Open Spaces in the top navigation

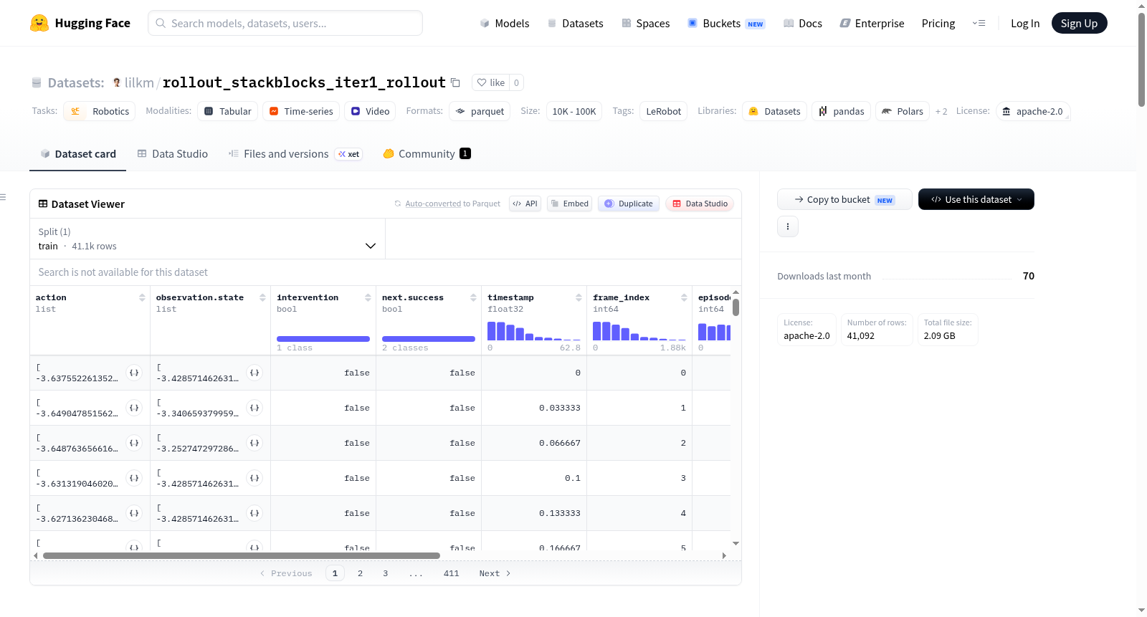[x=646, y=23]
